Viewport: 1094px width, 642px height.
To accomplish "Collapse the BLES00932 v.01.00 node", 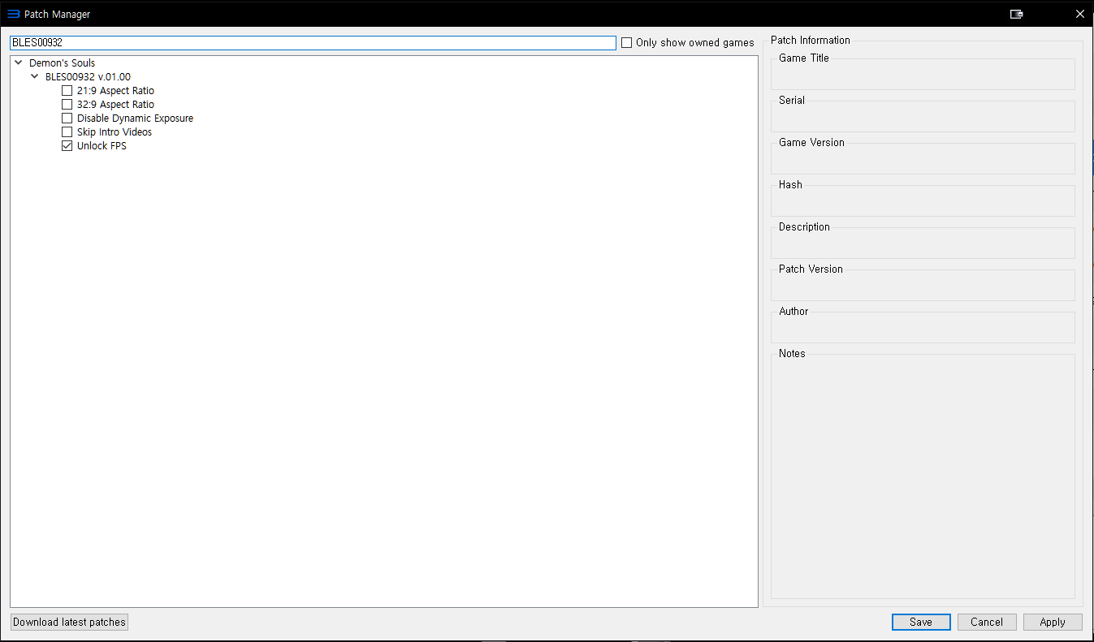I will point(34,77).
